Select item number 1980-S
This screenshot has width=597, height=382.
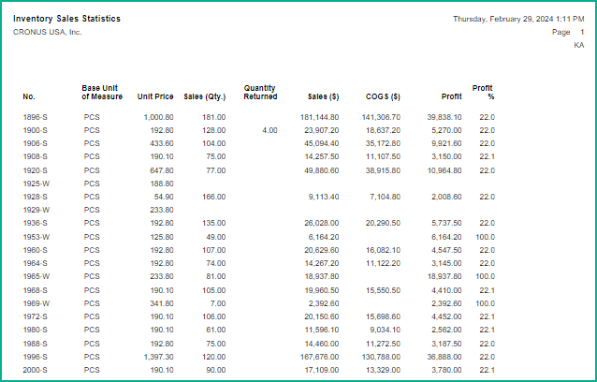[35, 330]
